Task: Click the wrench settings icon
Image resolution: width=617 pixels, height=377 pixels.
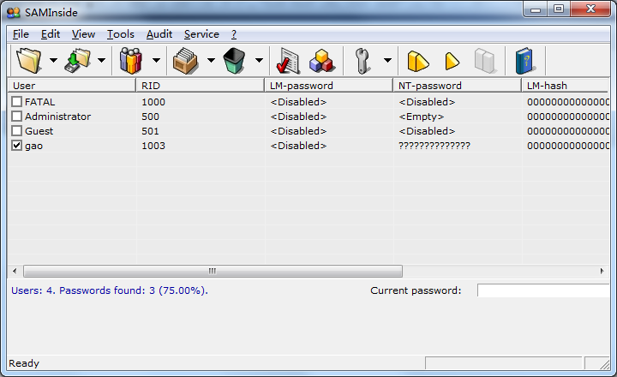Action: [x=362, y=61]
